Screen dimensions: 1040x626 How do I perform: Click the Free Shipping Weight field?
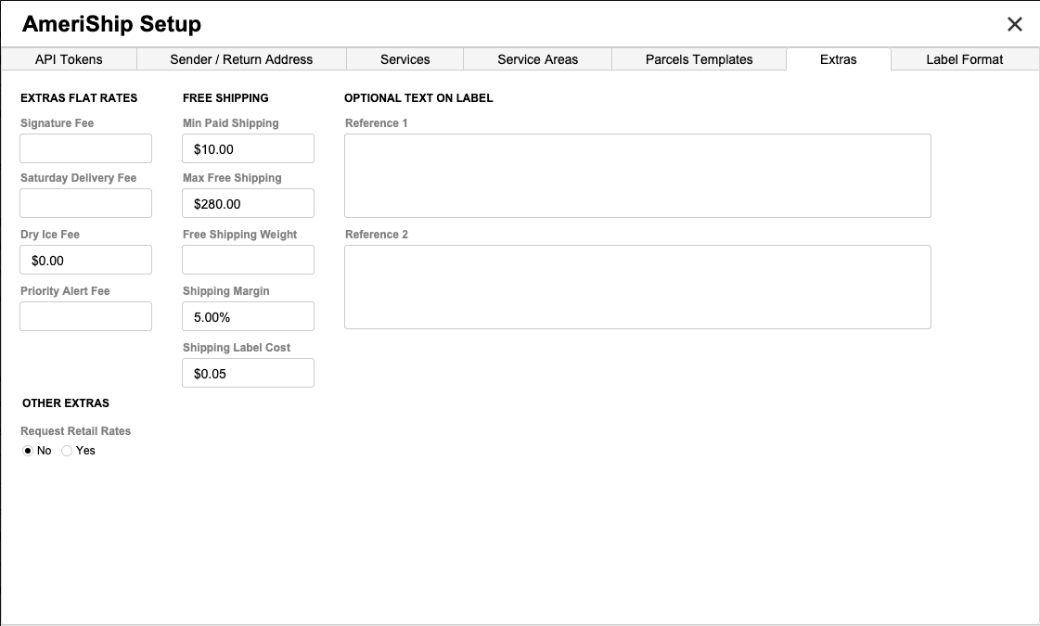pos(248,260)
